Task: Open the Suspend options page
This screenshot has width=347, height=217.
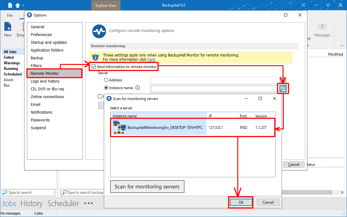Action: [x=38, y=128]
